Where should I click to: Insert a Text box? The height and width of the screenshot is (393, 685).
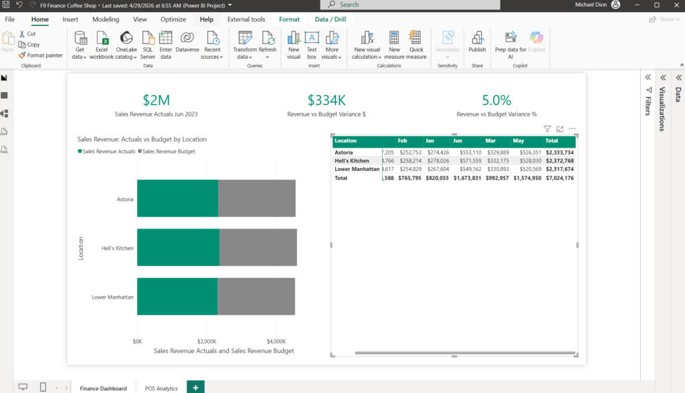(312, 45)
